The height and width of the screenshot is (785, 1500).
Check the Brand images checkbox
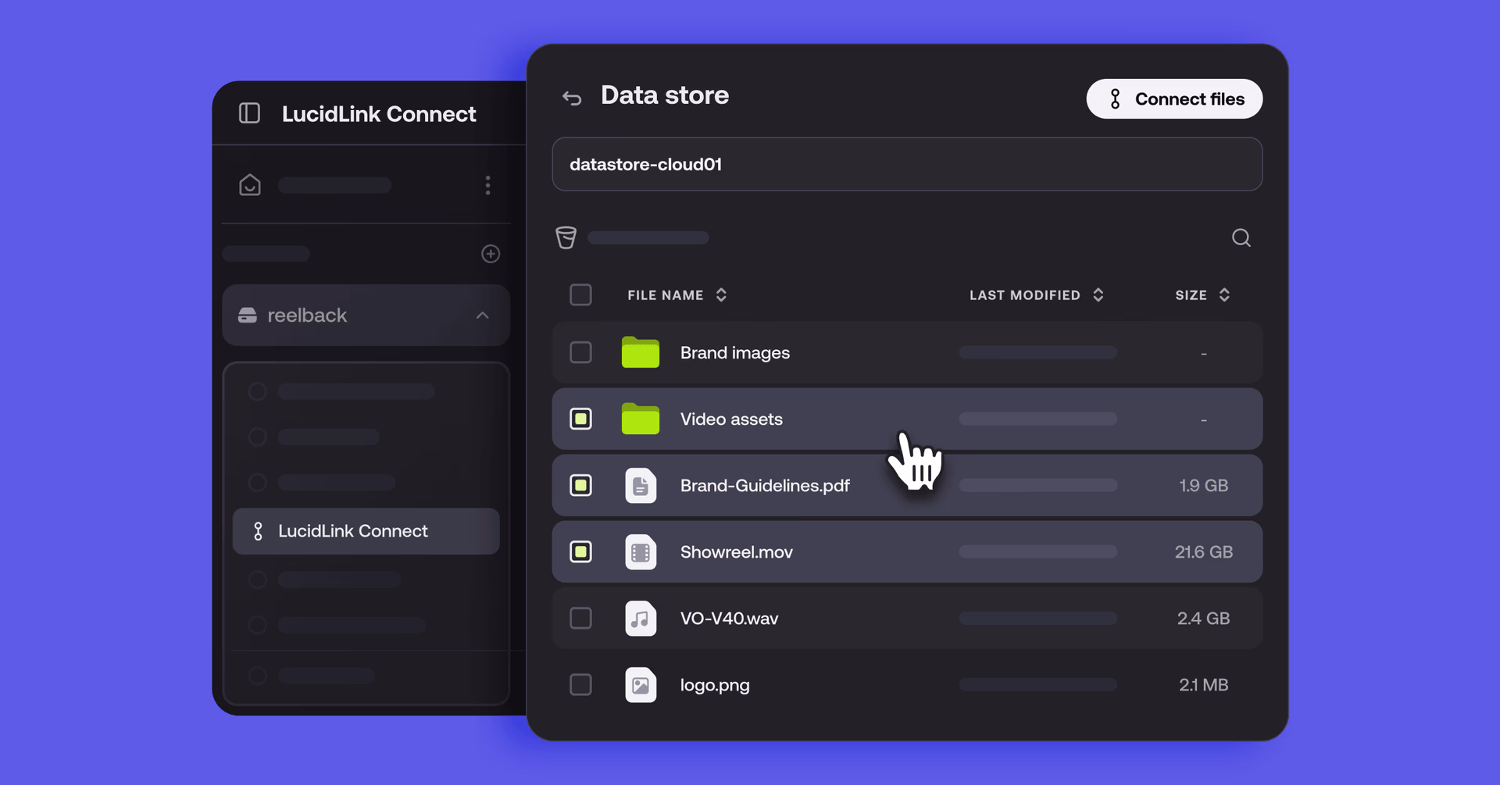click(x=580, y=352)
